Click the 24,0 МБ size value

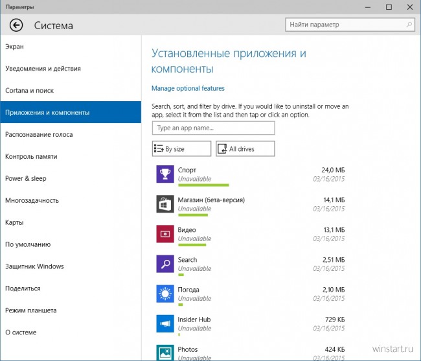(333, 170)
